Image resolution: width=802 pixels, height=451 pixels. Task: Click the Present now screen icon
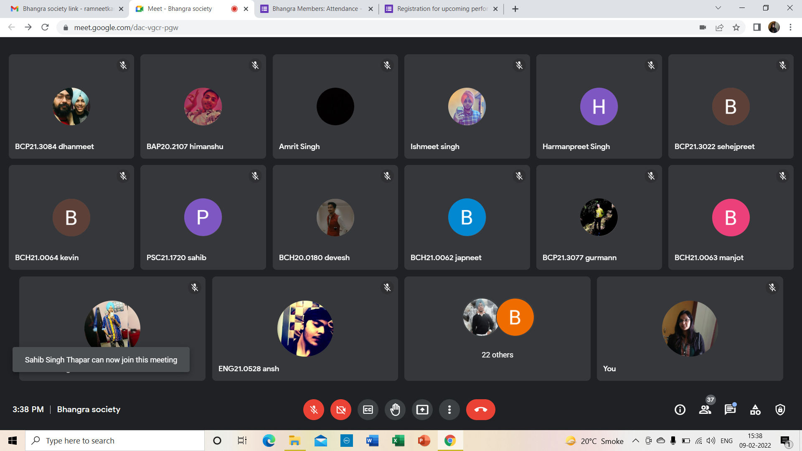[422, 410]
